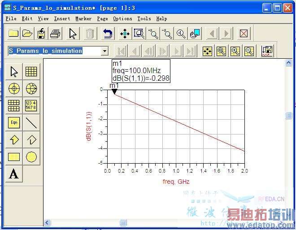Click the New data display folder icon
The width and height of the screenshot is (296, 230).
(x=13, y=34)
